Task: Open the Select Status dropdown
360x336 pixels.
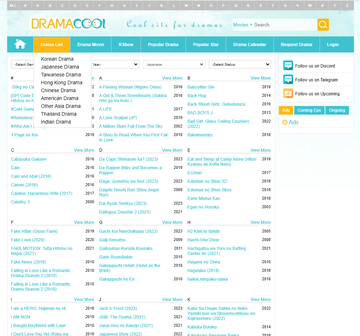Action: [240, 64]
